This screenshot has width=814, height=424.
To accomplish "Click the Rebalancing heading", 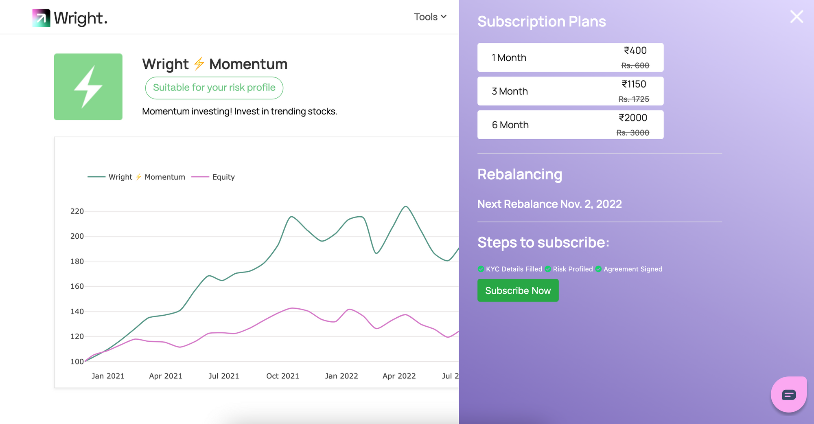I will coord(520,174).
